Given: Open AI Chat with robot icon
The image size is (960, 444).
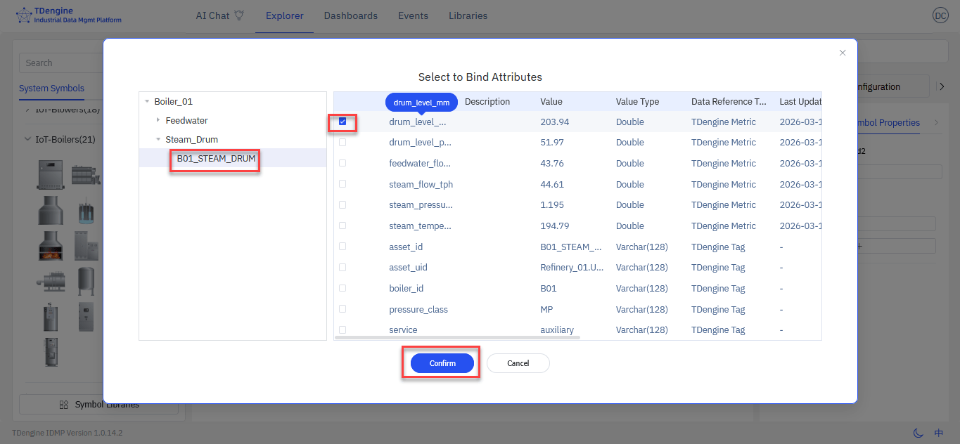Looking at the screenshot, I should tap(239, 15).
